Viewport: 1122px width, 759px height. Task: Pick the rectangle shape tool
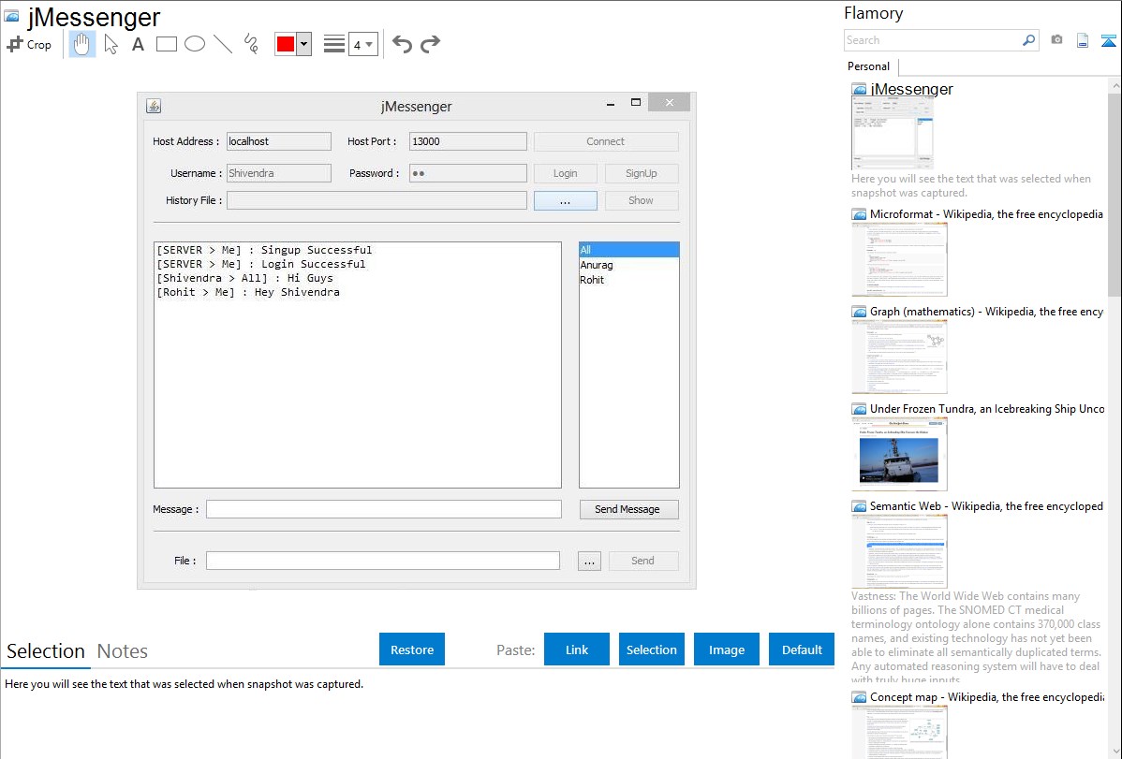[167, 44]
